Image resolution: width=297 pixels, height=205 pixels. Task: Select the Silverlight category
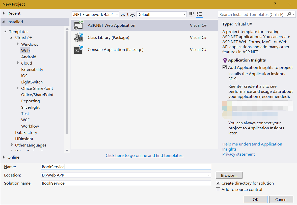pyautogui.click(x=30, y=107)
